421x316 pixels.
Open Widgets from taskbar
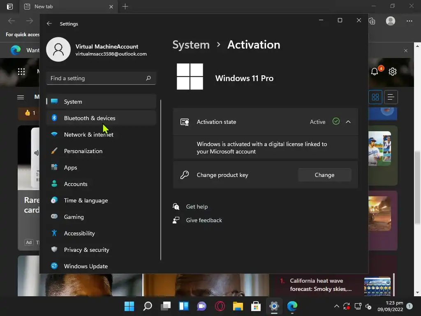click(x=184, y=306)
